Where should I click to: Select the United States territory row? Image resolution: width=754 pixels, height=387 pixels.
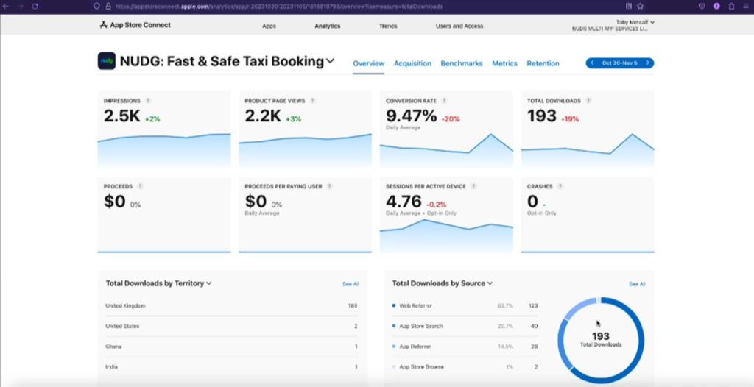pos(232,326)
